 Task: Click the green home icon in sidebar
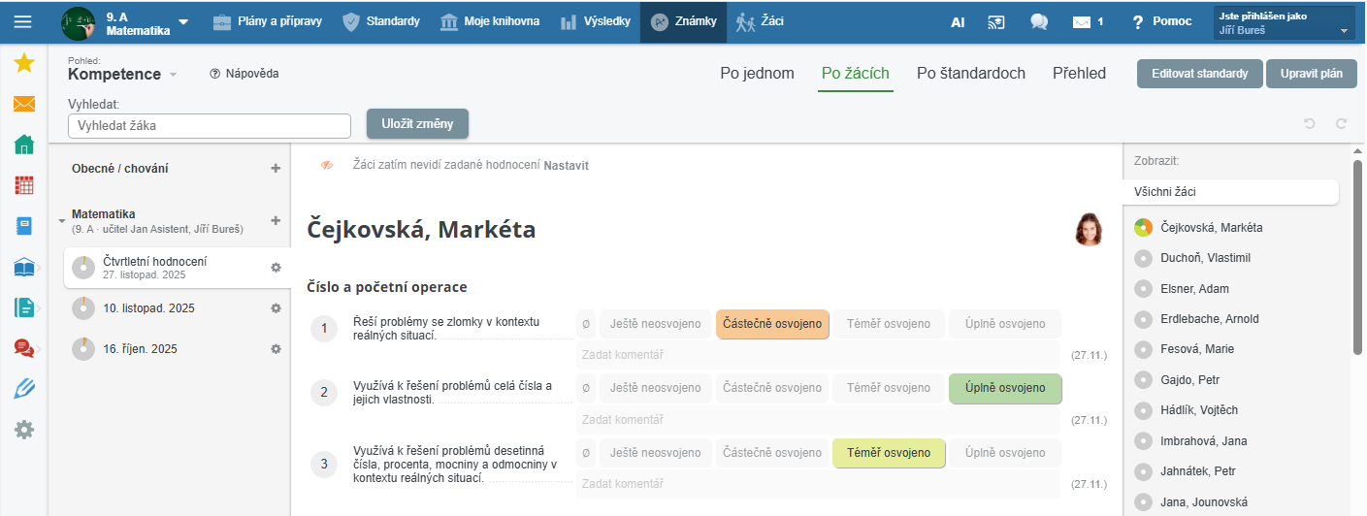(24, 145)
